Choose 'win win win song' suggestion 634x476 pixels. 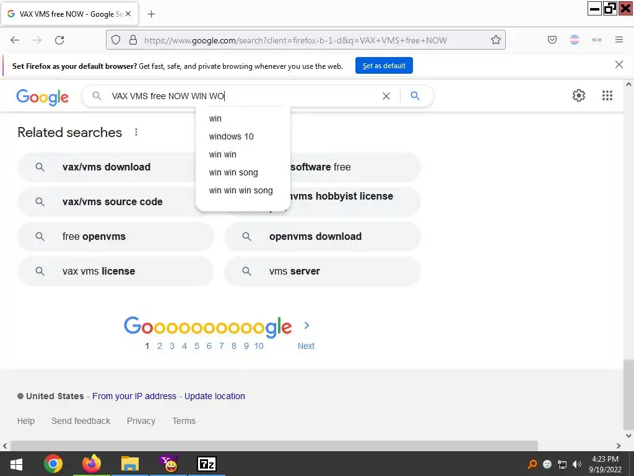coord(243,190)
